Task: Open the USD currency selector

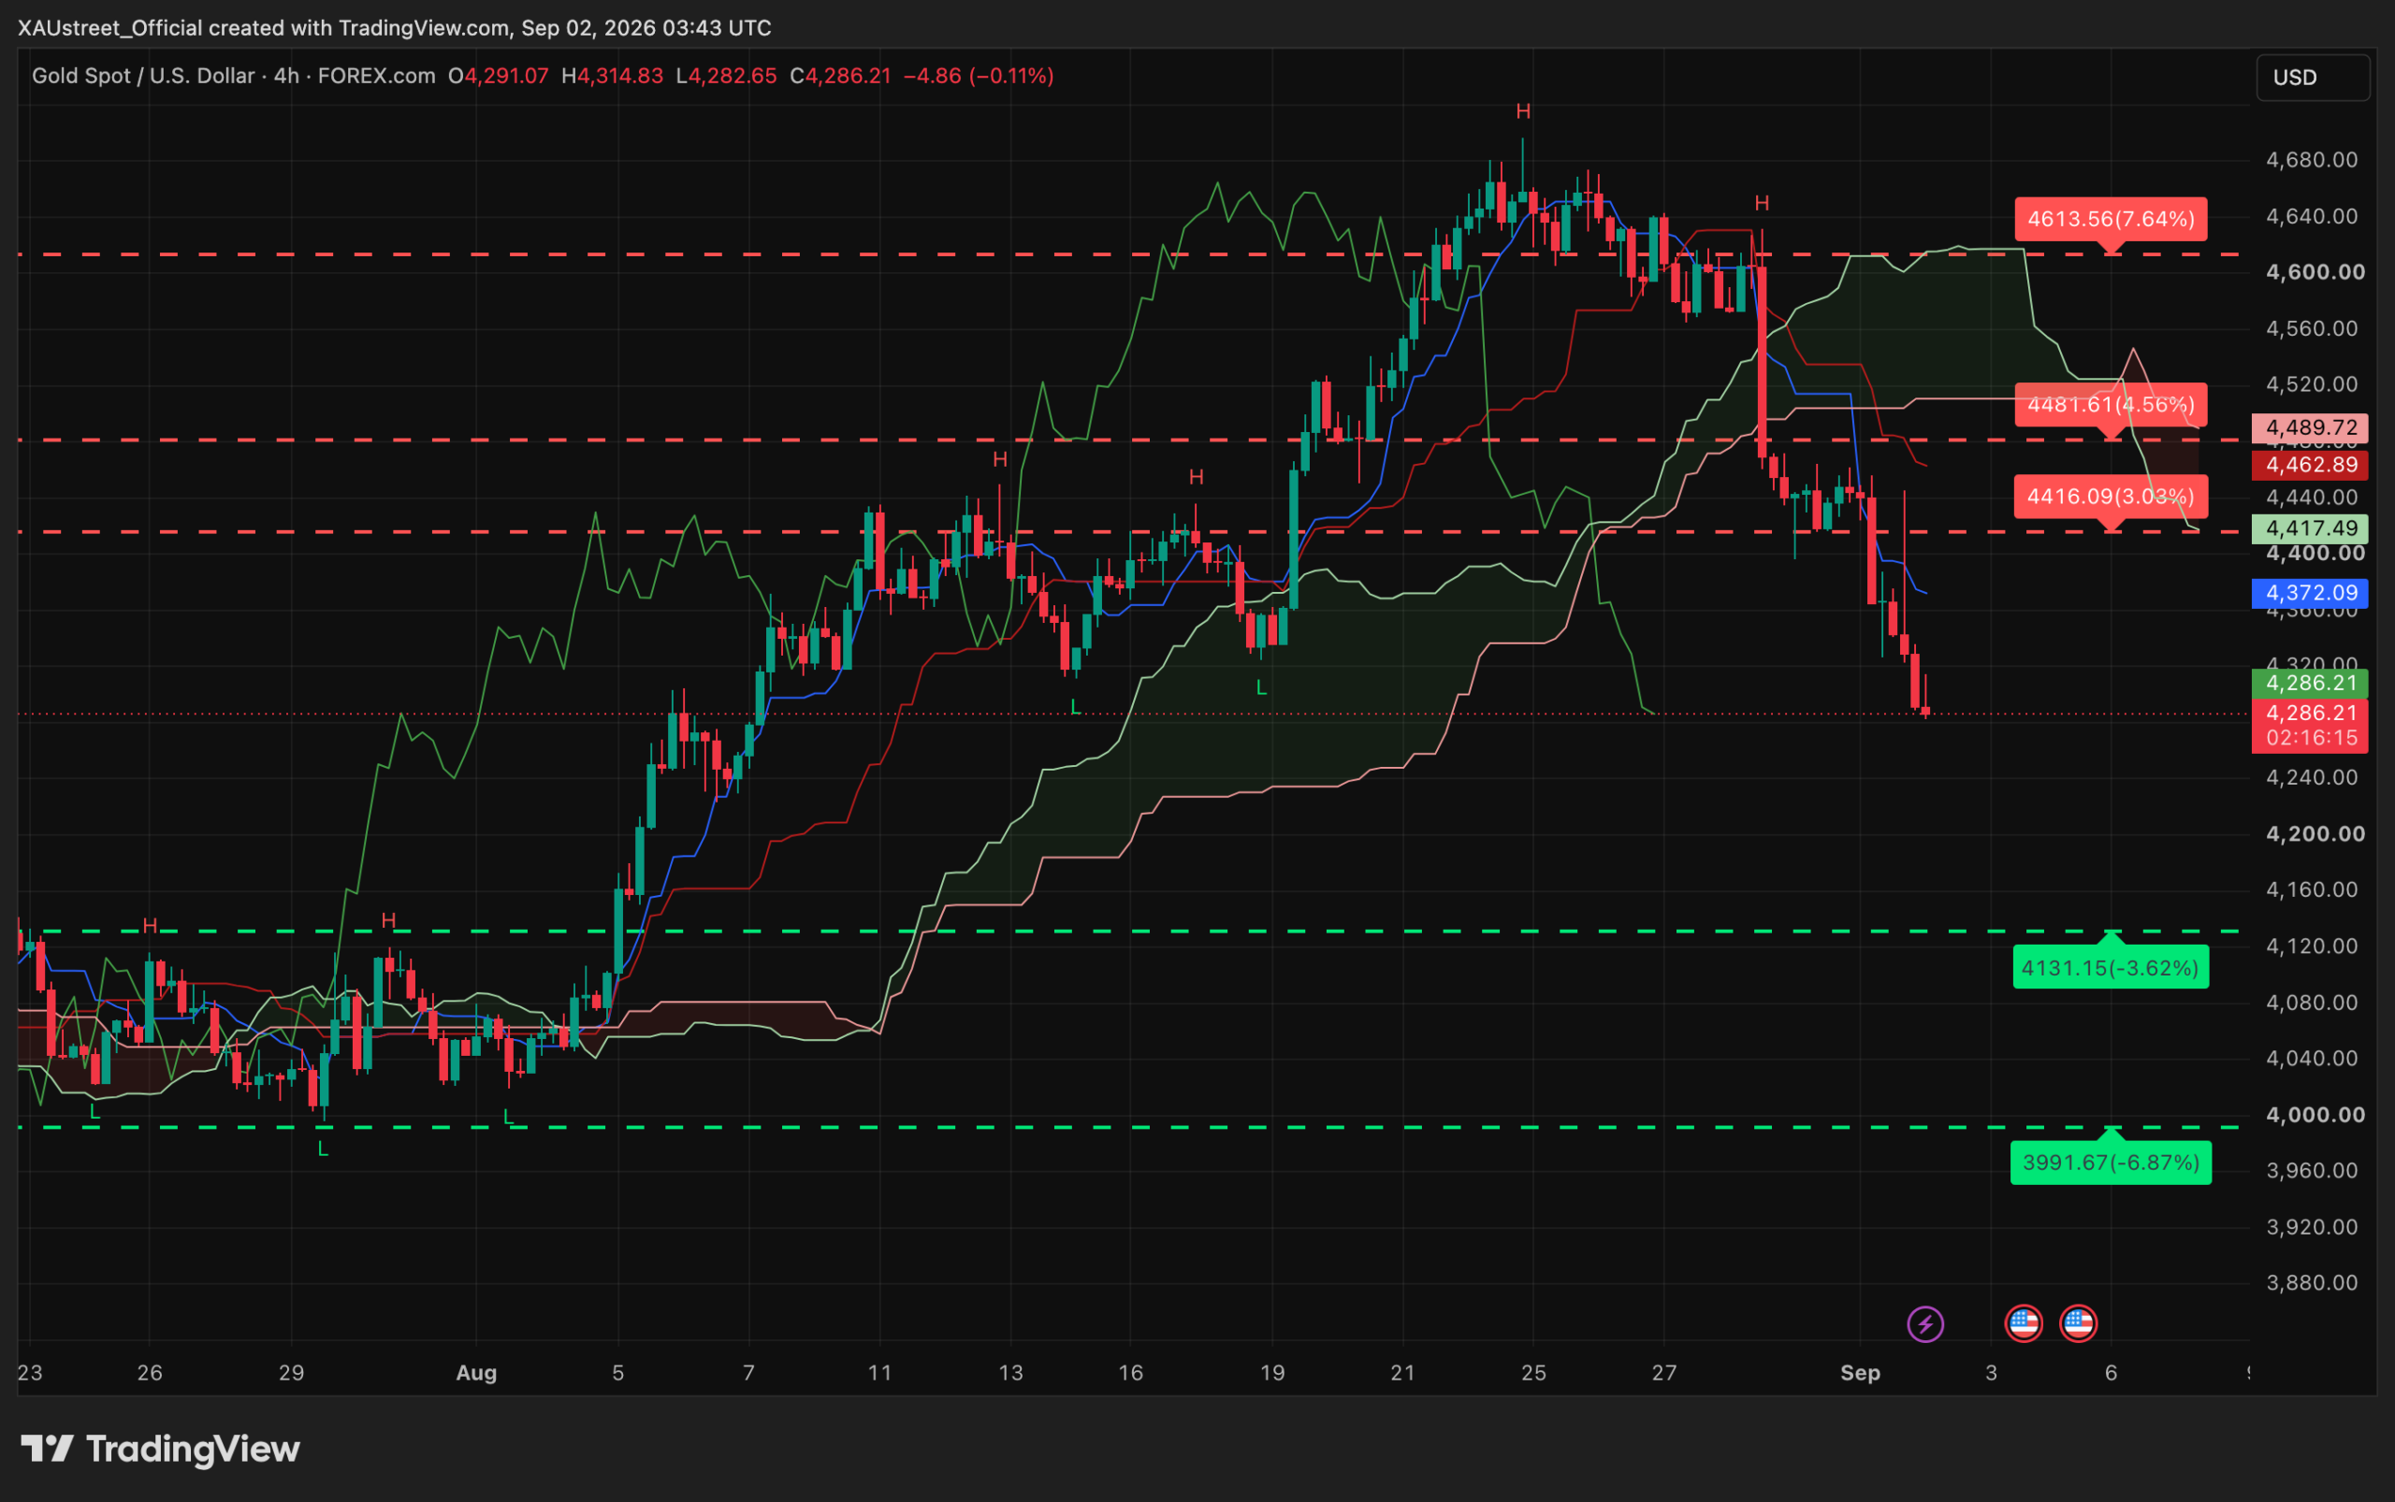Action: point(2314,78)
